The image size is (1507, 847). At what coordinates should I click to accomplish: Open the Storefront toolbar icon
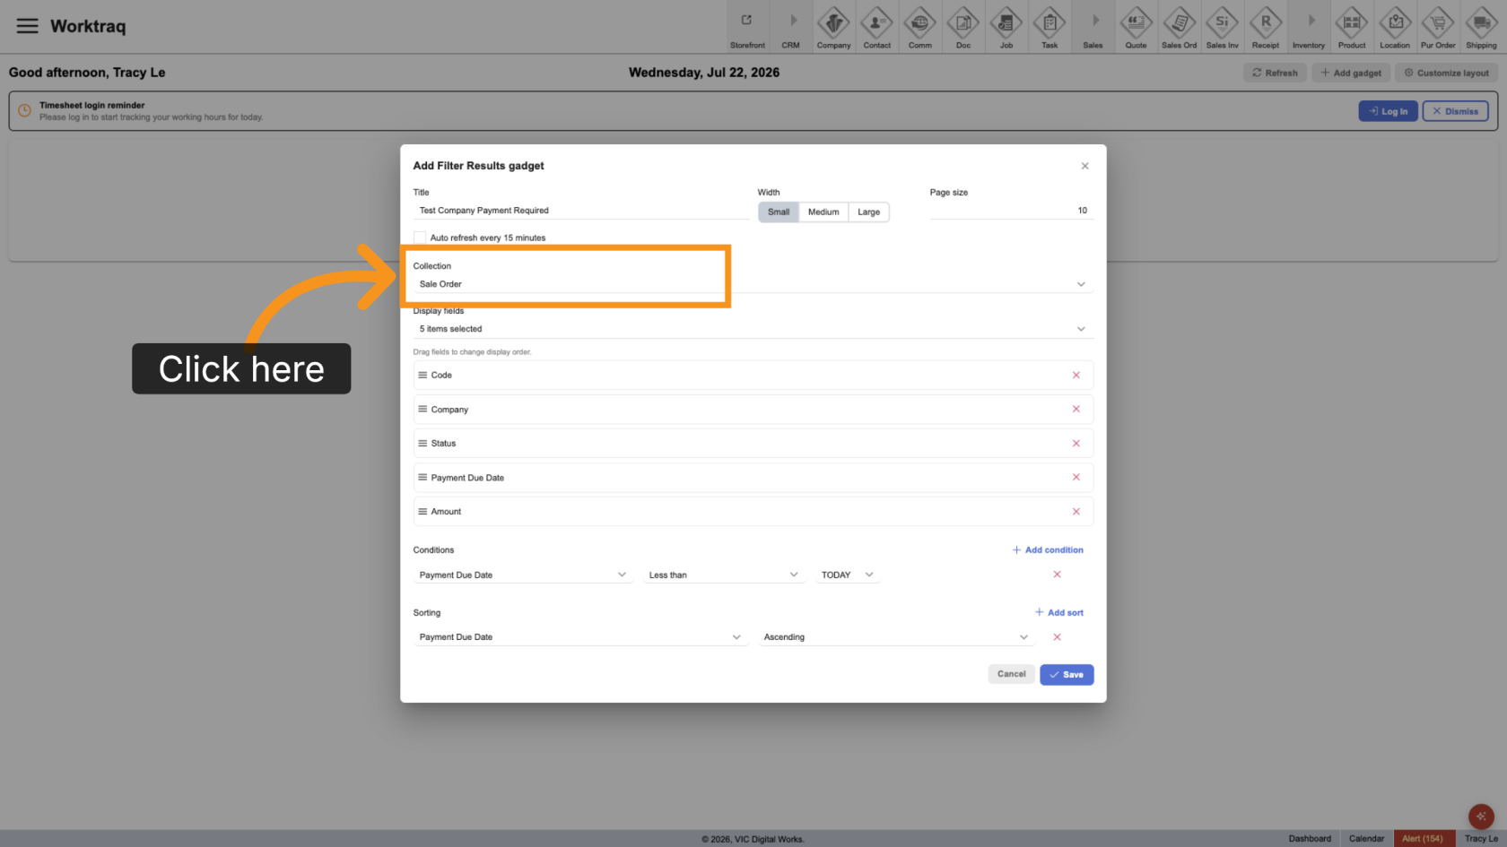pos(747,27)
